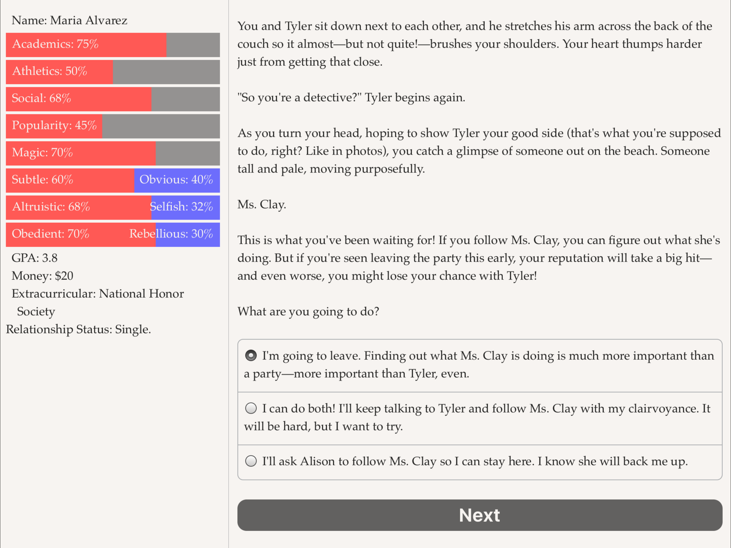Click the Academics 75% stat bar
The width and height of the screenshot is (731, 548).
point(113,45)
